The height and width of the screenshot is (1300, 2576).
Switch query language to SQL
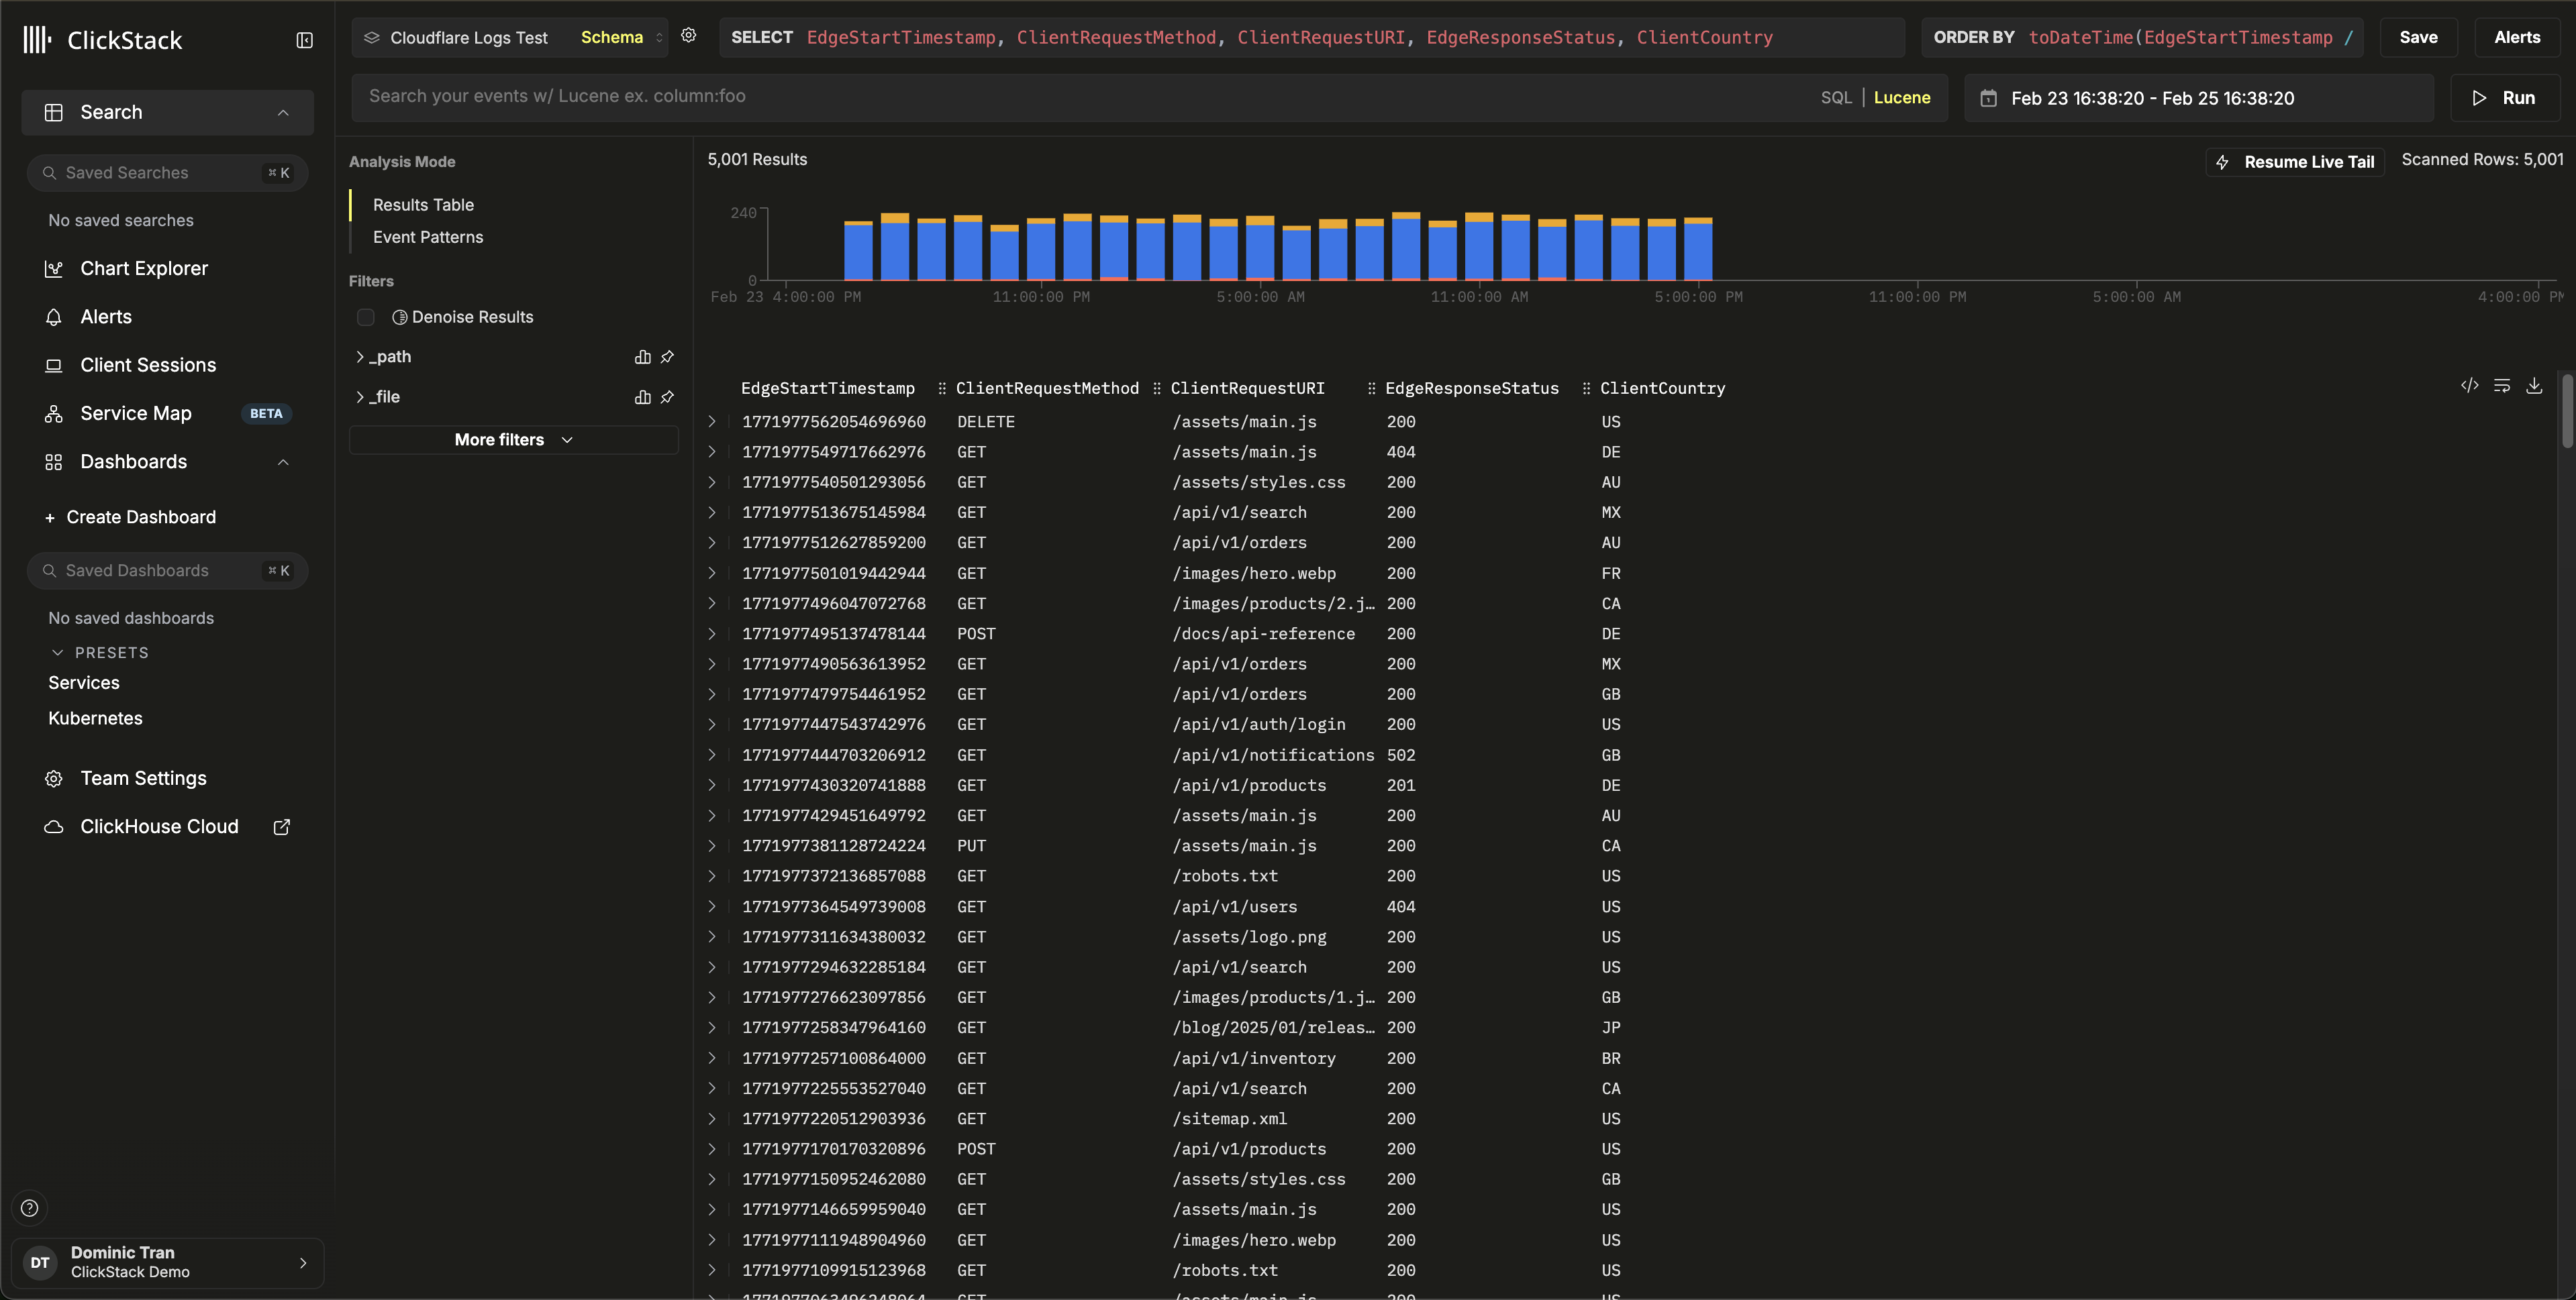point(1836,98)
